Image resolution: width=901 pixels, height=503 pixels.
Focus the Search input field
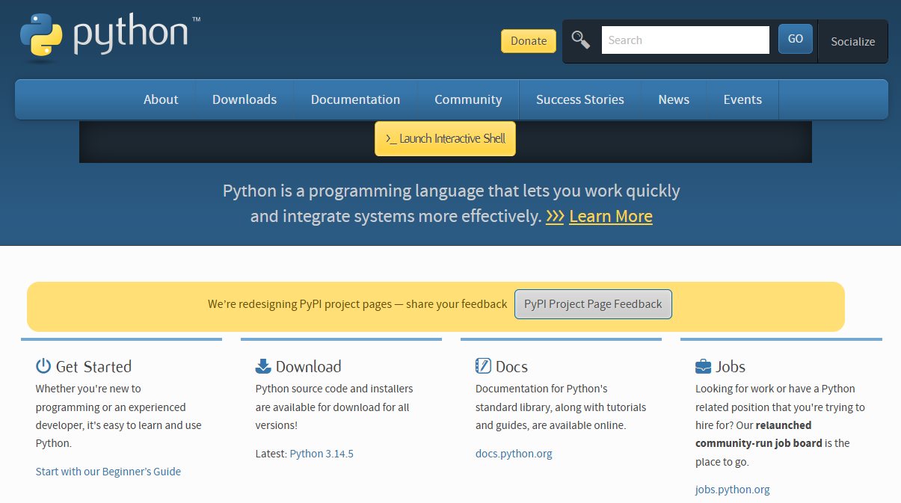coord(686,40)
